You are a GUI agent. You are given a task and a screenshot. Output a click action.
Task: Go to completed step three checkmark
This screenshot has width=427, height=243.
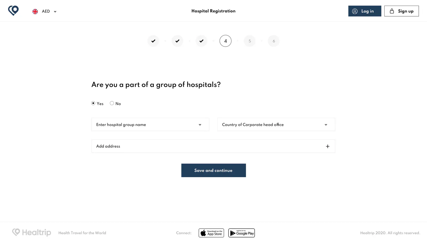(201, 41)
